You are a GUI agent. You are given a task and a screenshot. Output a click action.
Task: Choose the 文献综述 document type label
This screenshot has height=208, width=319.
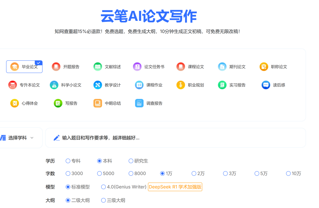[x=113, y=67]
